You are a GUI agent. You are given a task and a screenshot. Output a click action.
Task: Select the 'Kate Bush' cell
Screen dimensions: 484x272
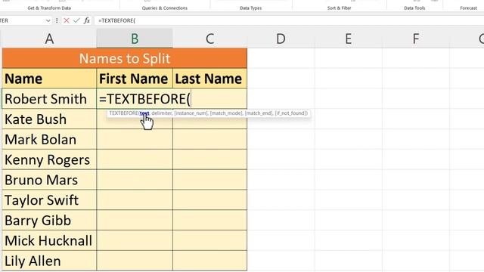coord(49,119)
